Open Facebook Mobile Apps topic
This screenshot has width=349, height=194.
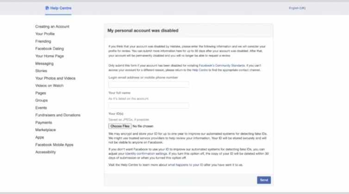click(54, 145)
